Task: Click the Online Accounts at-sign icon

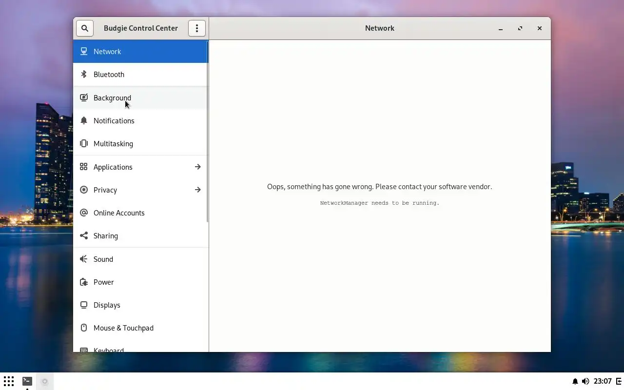Action: (x=84, y=213)
